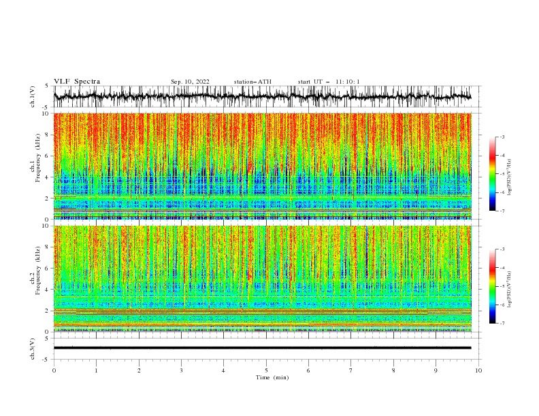Click the "10" label ending the time axis
The image size is (539, 416).
[478, 370]
